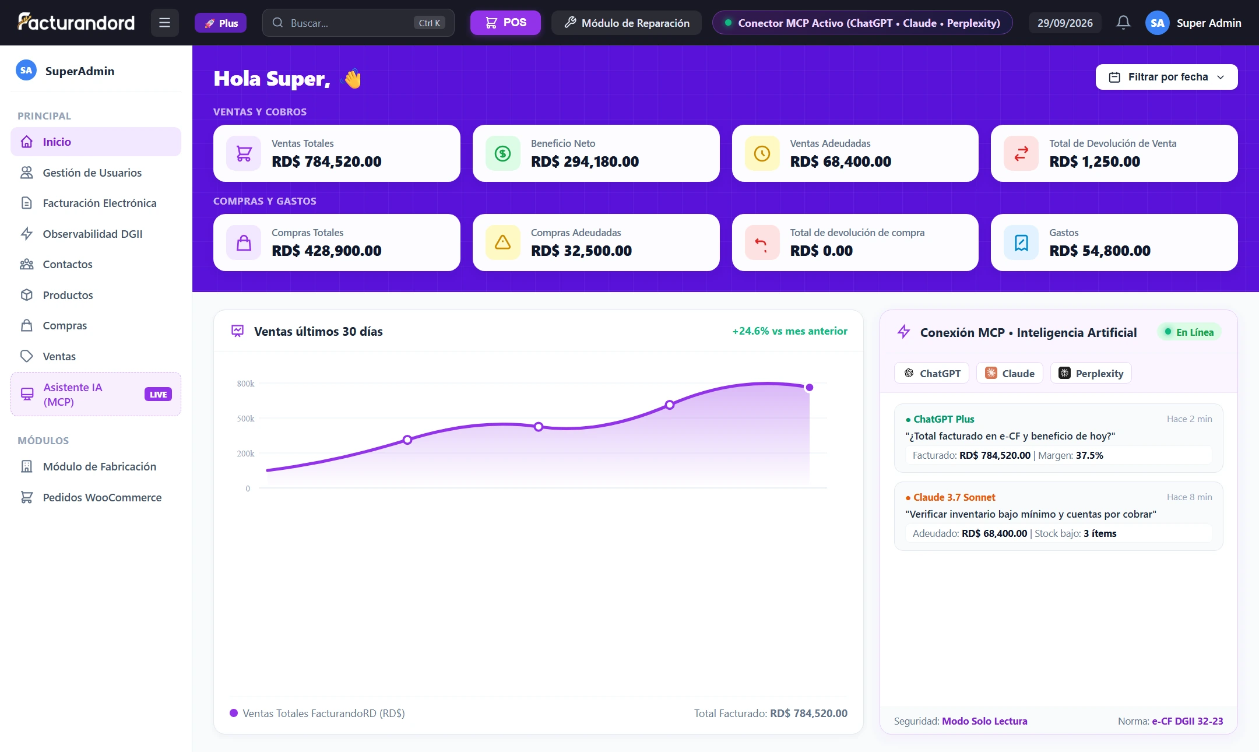
Task: Select the Claude connector tab
Action: click(x=1010, y=373)
